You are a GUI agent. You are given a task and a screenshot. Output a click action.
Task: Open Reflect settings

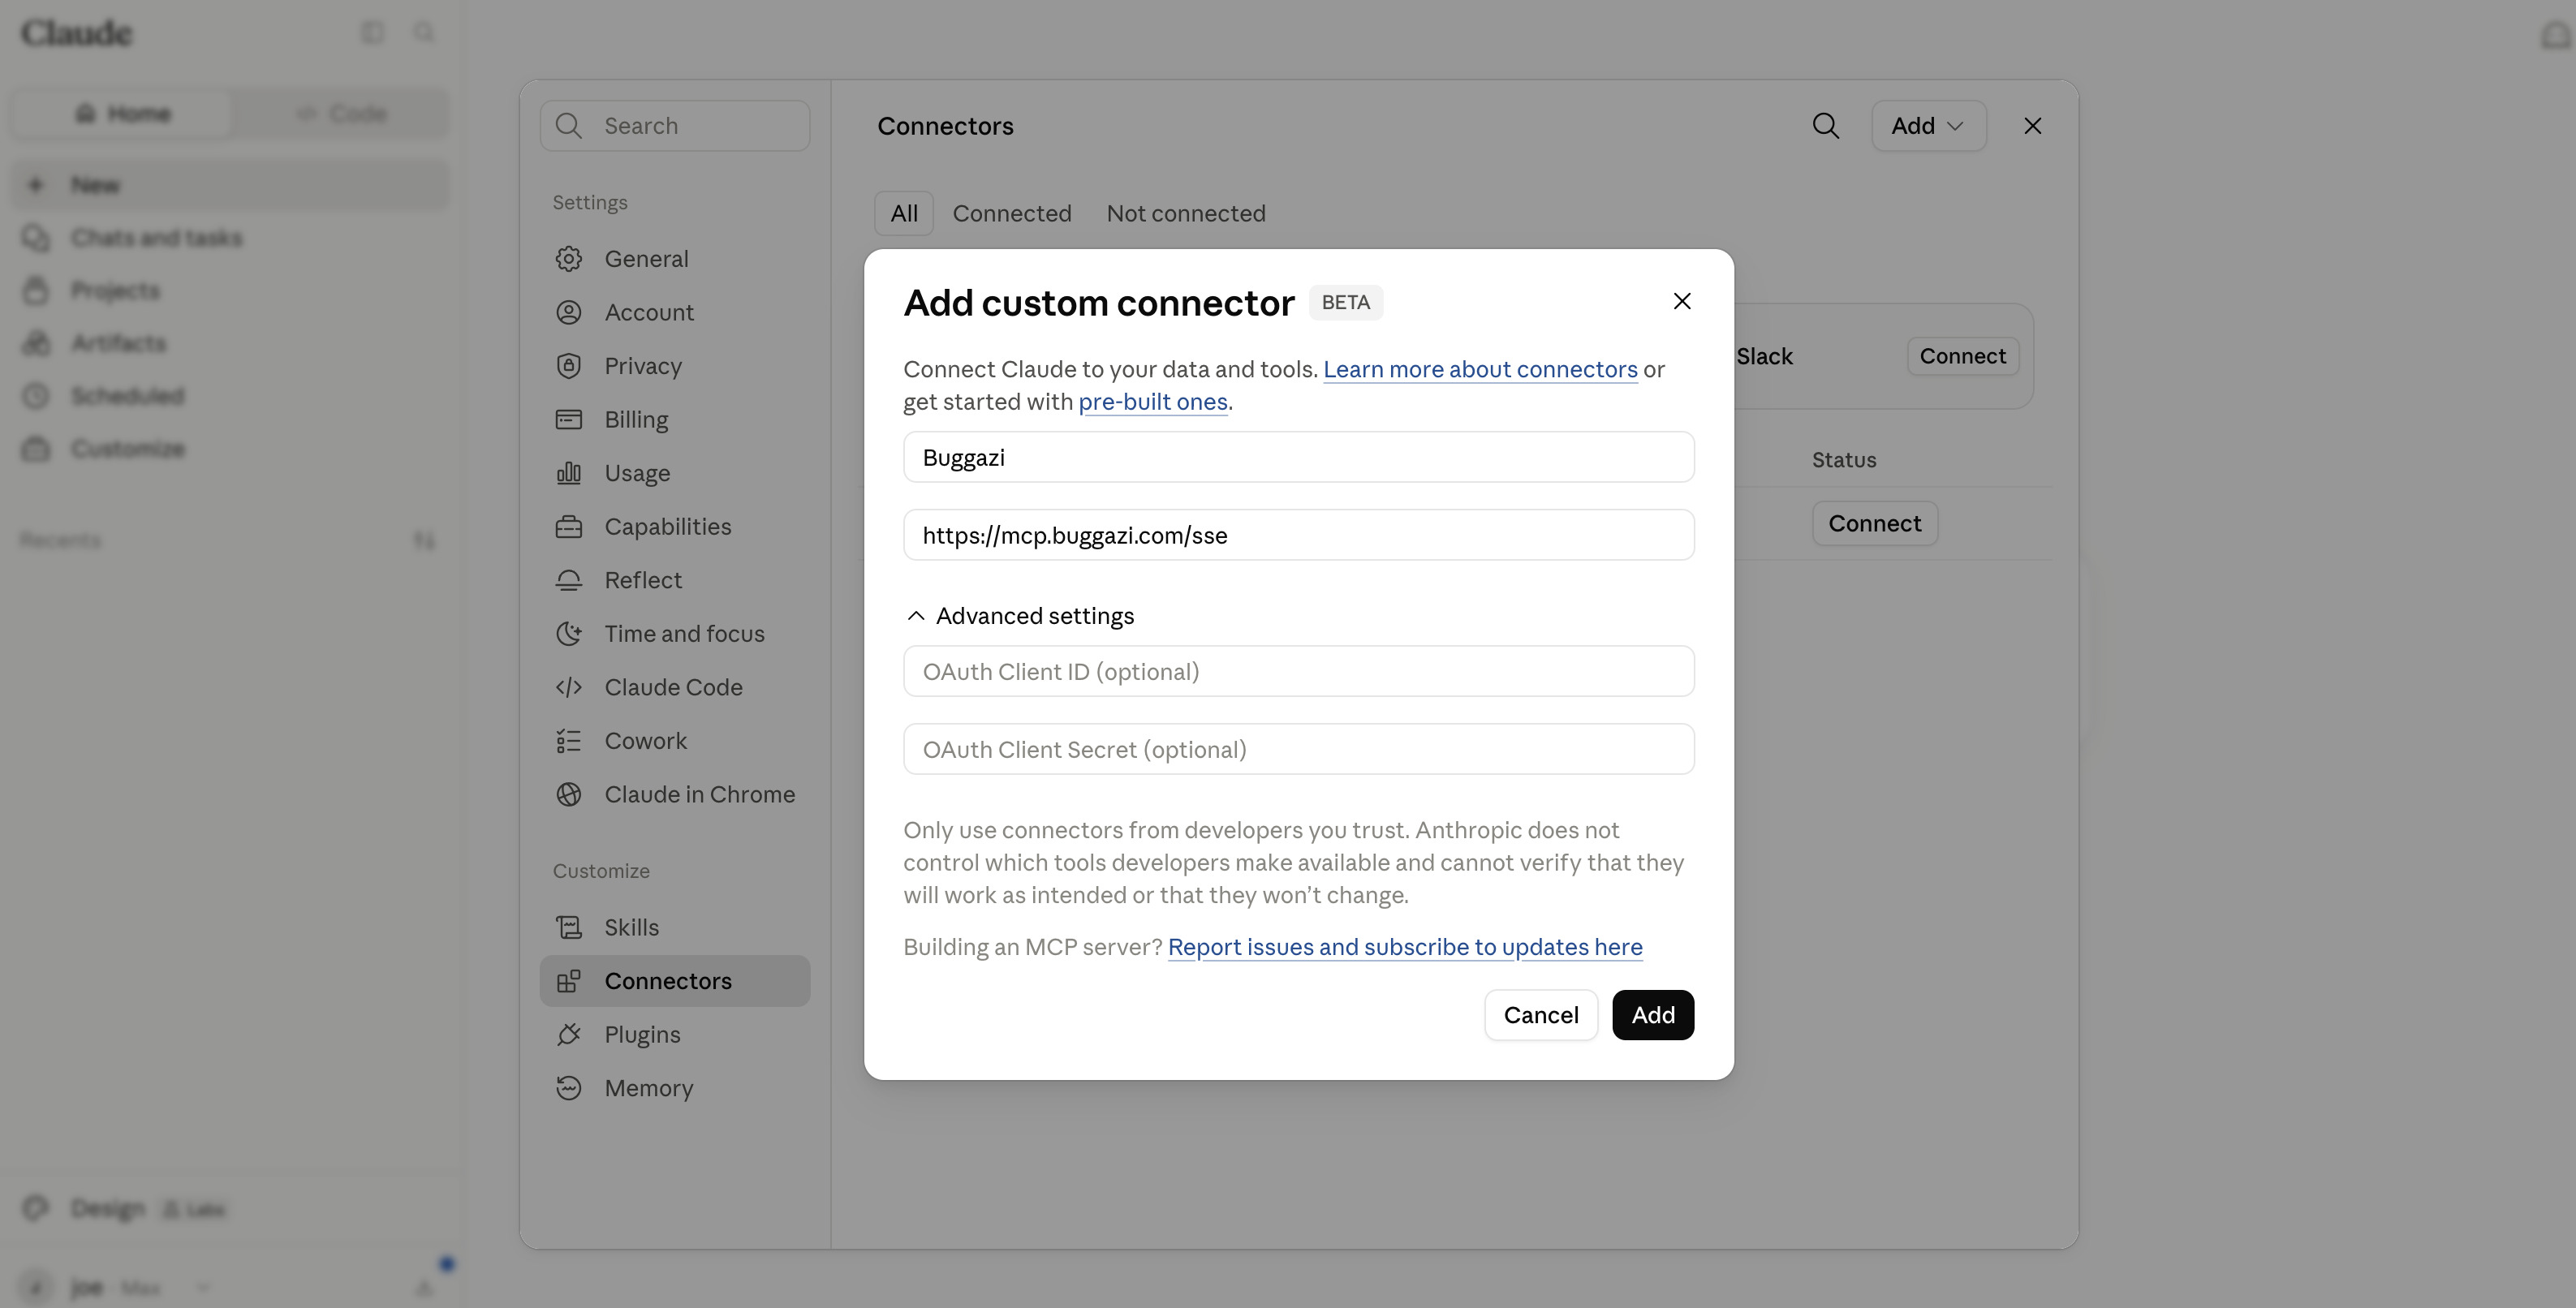pyautogui.click(x=675, y=580)
